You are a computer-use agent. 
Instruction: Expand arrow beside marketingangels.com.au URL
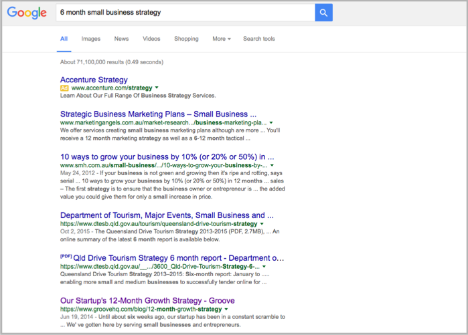pos(271,122)
